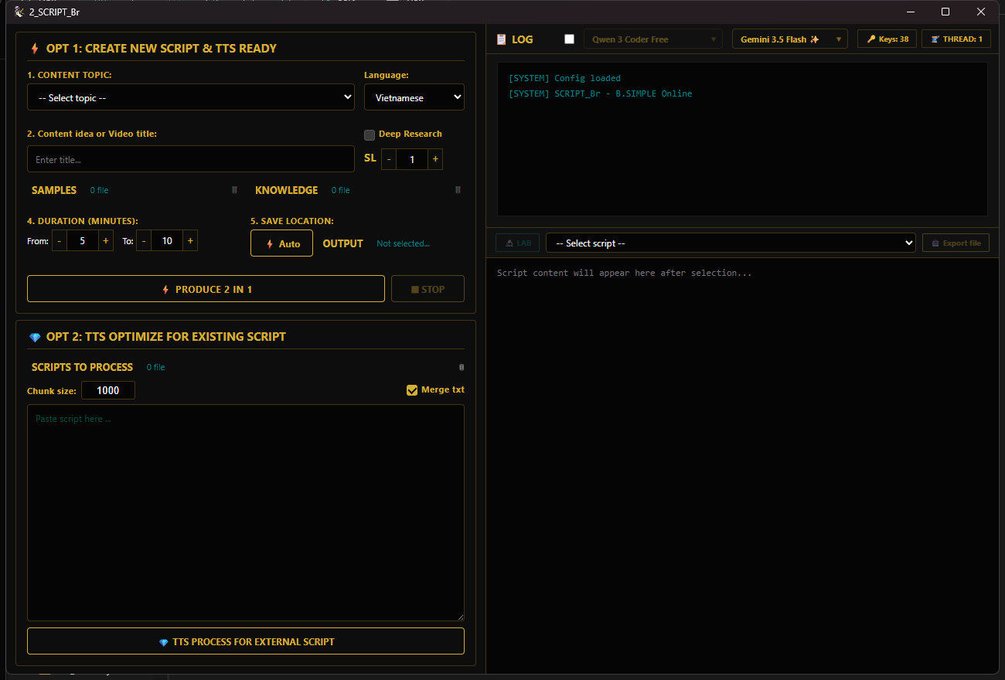Uncheck the Merge txt checkbox
Screen dimensions: 1005x680
412,390
